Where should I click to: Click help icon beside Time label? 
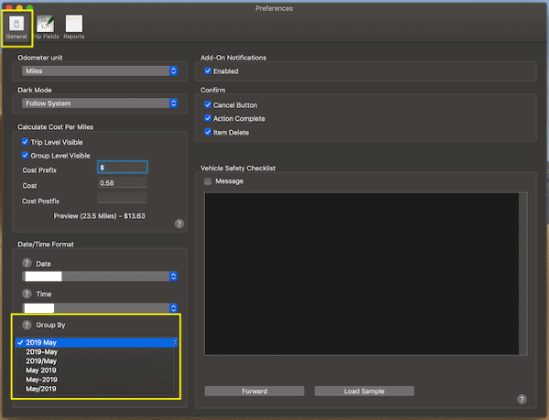pos(27,294)
